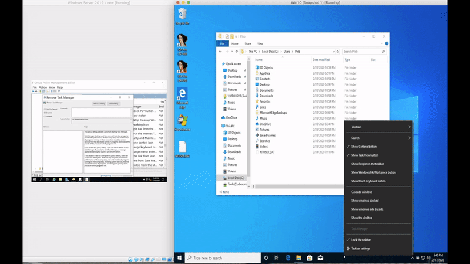Expand the Toolbars submenu
This screenshot has height=264, width=470.
pos(378,127)
